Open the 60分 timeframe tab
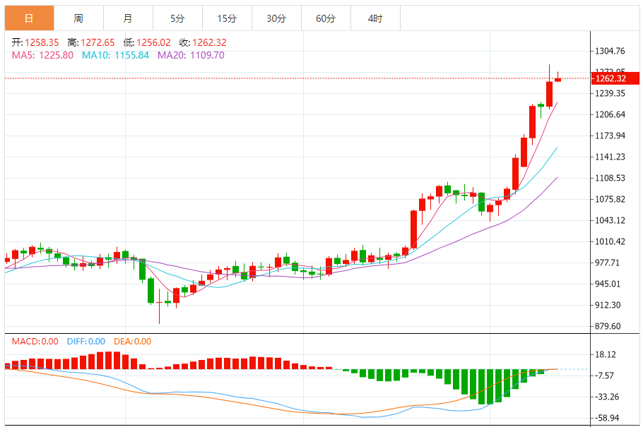The width and height of the screenshot is (643, 427). [326, 18]
